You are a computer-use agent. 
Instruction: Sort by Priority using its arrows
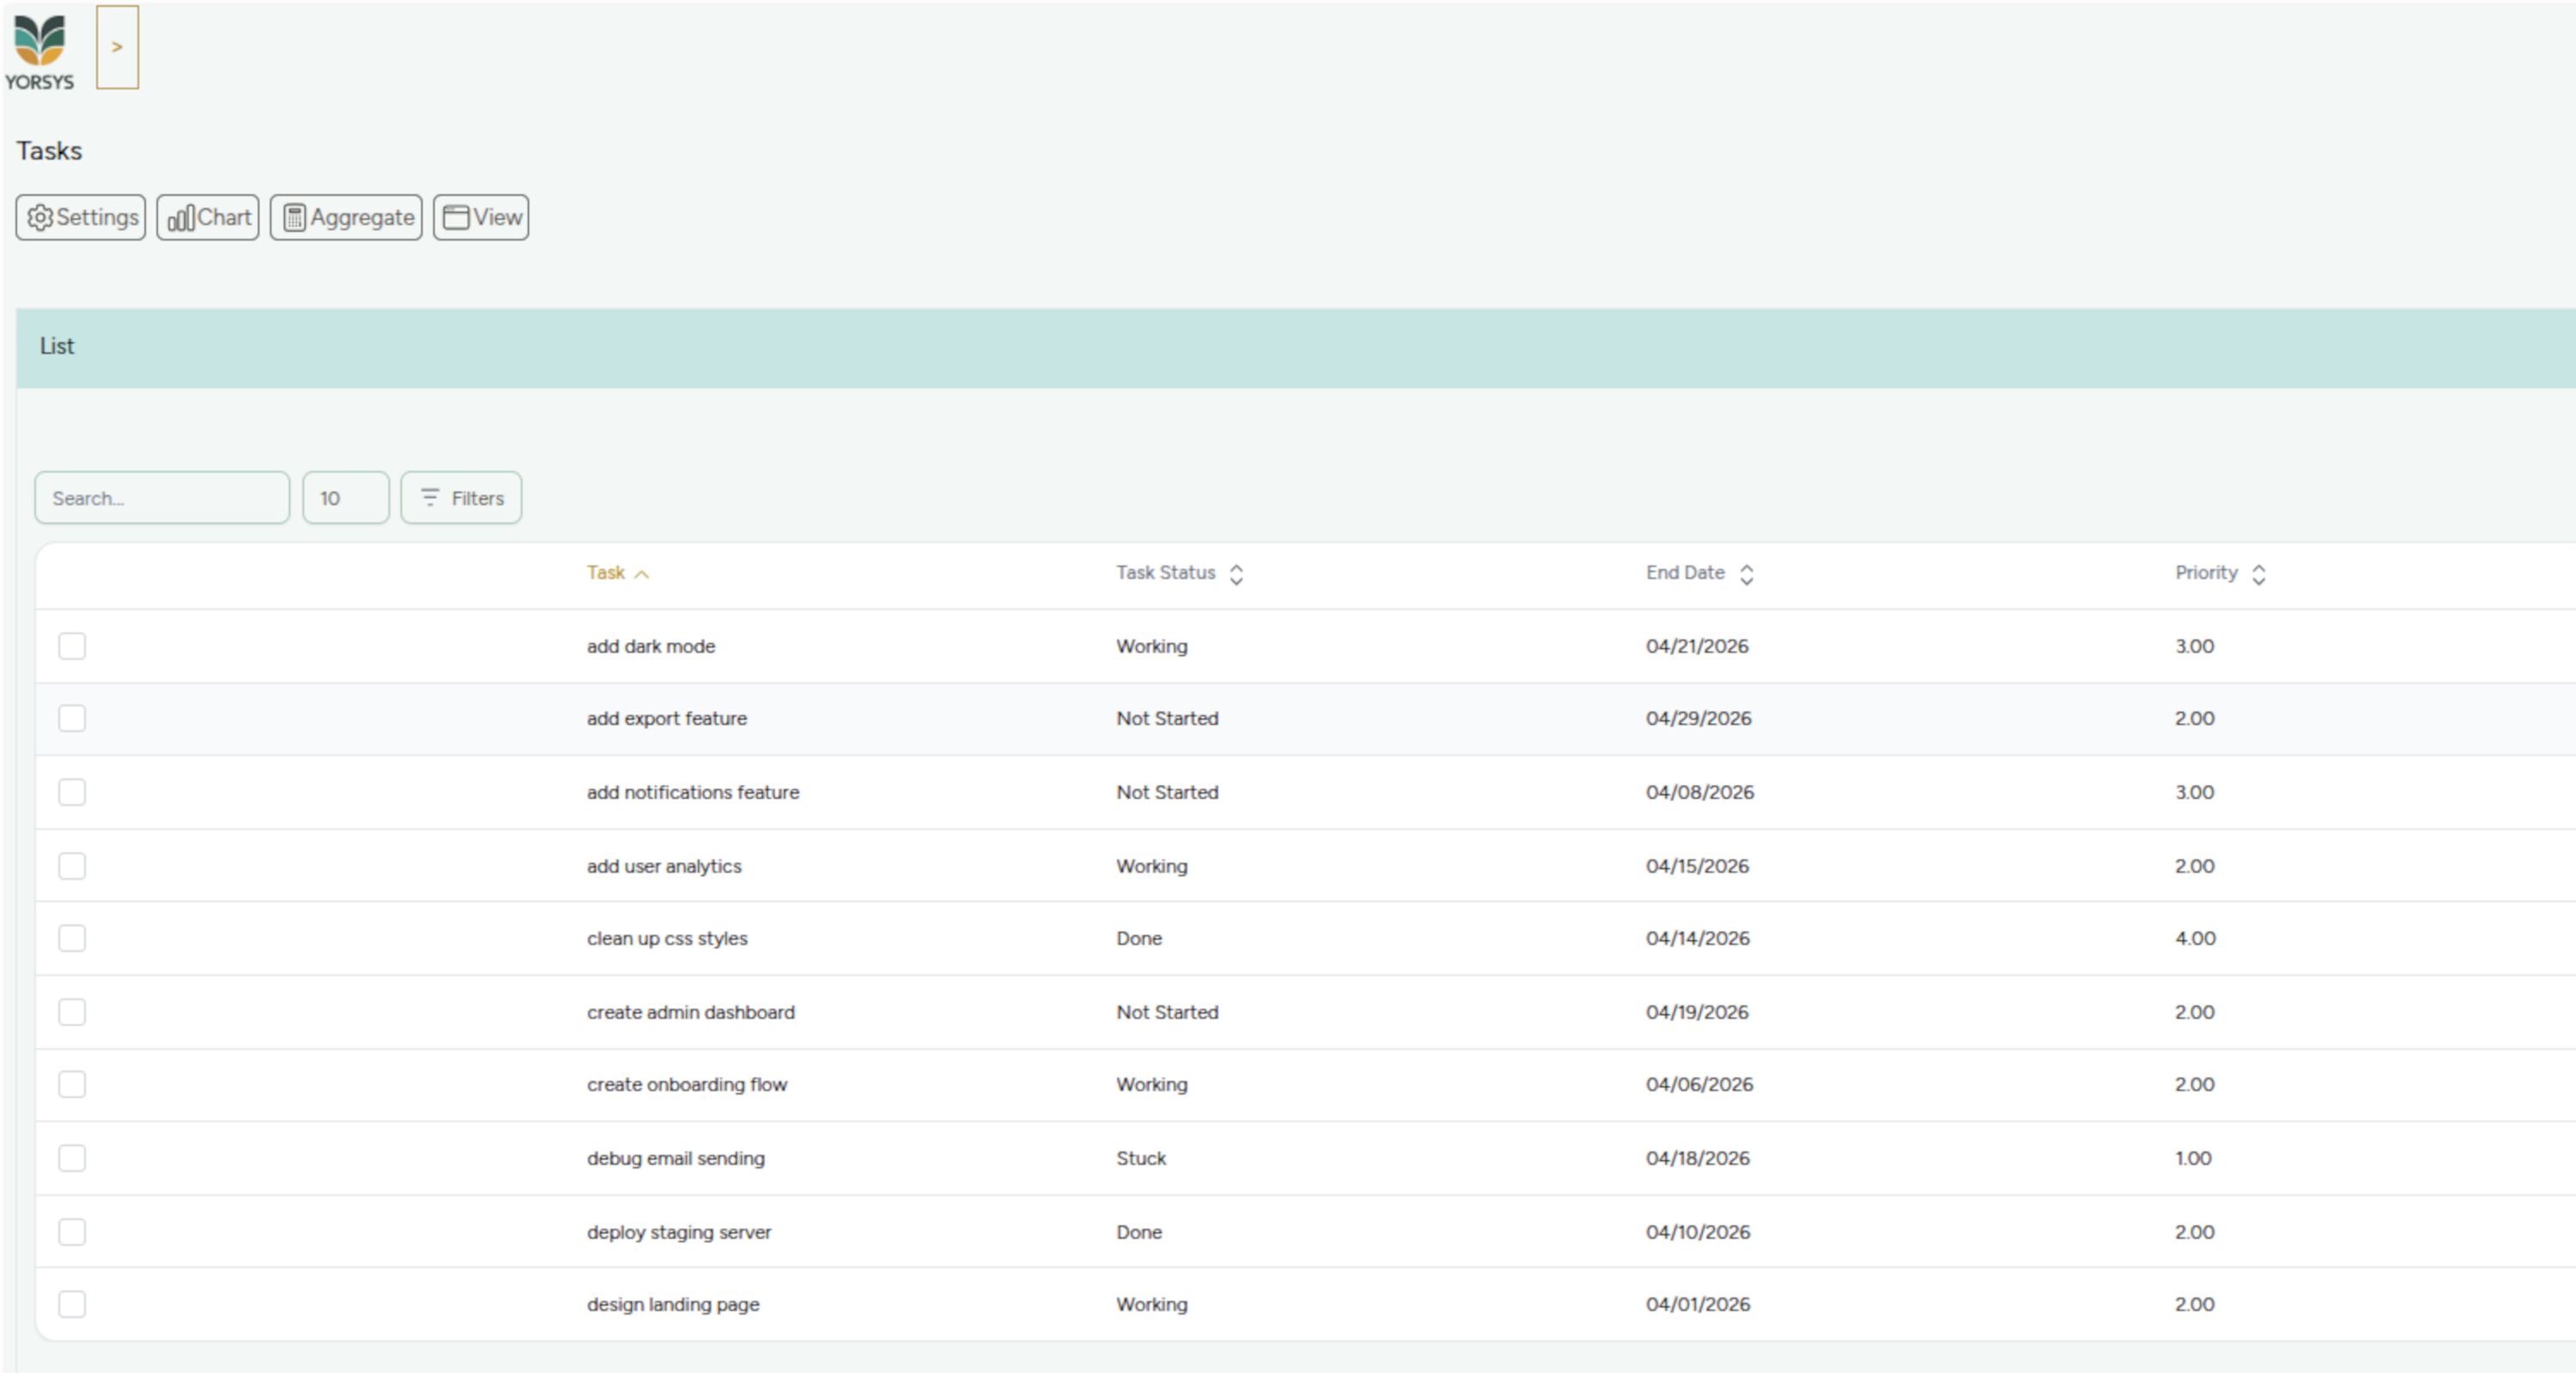pyautogui.click(x=2258, y=574)
